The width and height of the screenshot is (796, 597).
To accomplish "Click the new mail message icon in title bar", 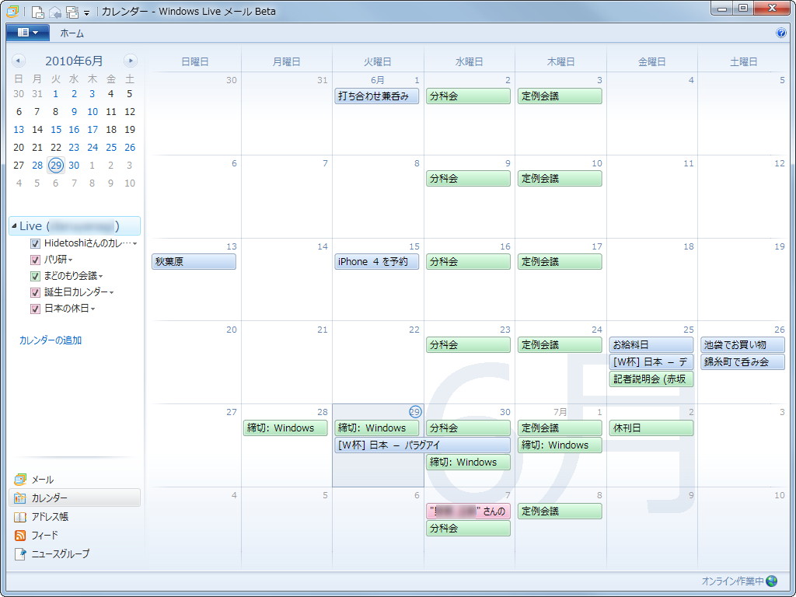I will pos(38,12).
